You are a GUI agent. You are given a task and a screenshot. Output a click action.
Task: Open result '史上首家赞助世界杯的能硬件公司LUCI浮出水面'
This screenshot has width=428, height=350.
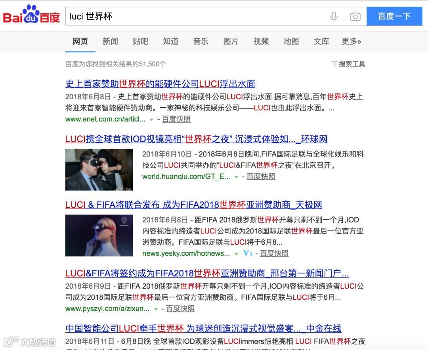[x=160, y=84]
